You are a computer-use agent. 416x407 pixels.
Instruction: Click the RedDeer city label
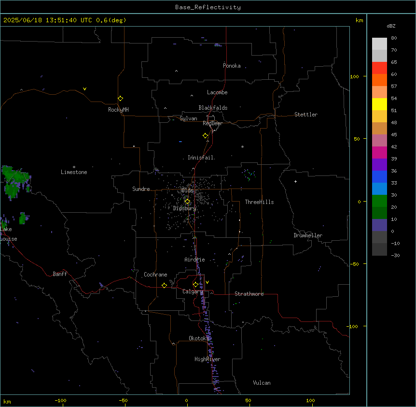[212, 123]
